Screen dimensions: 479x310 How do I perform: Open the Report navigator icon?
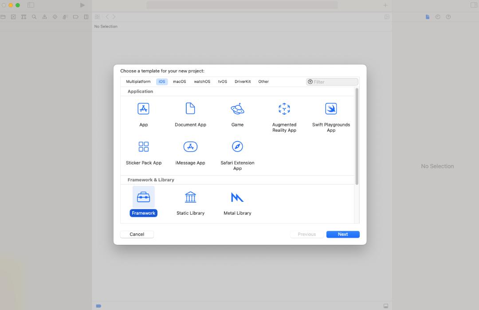(86, 17)
